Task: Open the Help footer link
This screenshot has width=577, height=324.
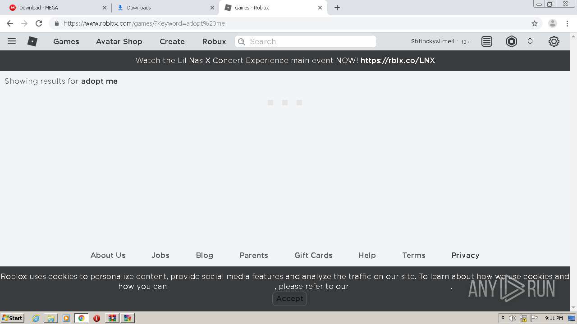Action: [x=367, y=255]
